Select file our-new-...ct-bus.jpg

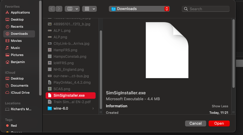point(71,76)
